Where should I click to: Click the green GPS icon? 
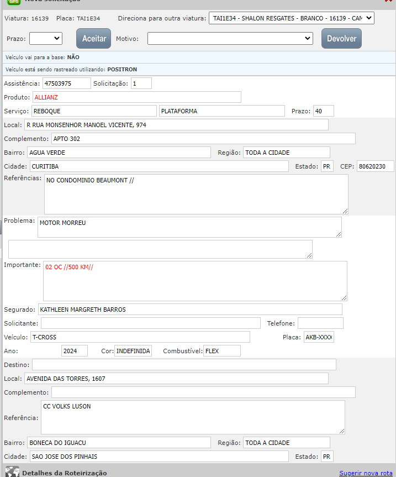click(13, 2)
